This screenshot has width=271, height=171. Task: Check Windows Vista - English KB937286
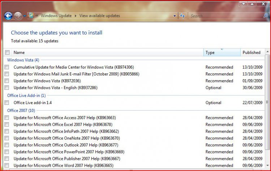point(7,87)
